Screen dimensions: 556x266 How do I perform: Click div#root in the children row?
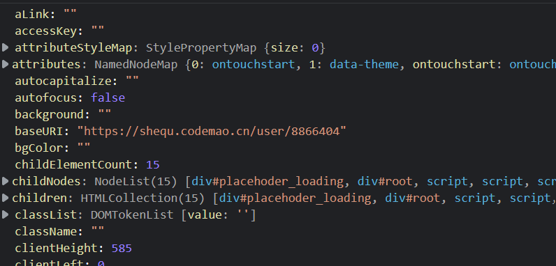click(x=414, y=198)
